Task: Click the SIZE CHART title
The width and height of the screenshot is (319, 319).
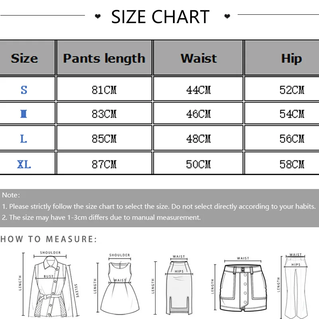Action: (160, 17)
